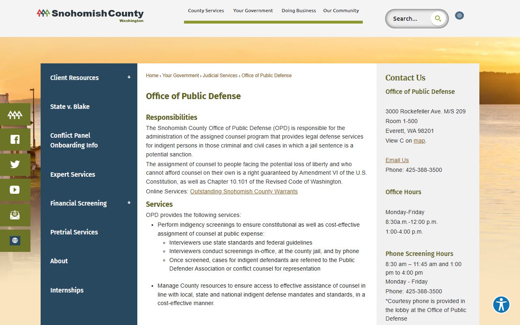Open the site tools gear icon

coord(459,15)
